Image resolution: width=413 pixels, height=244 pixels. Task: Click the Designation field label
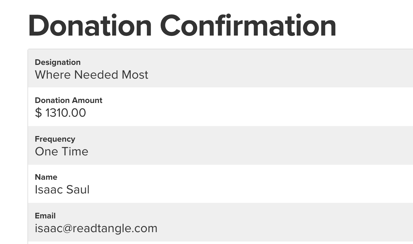tap(58, 62)
